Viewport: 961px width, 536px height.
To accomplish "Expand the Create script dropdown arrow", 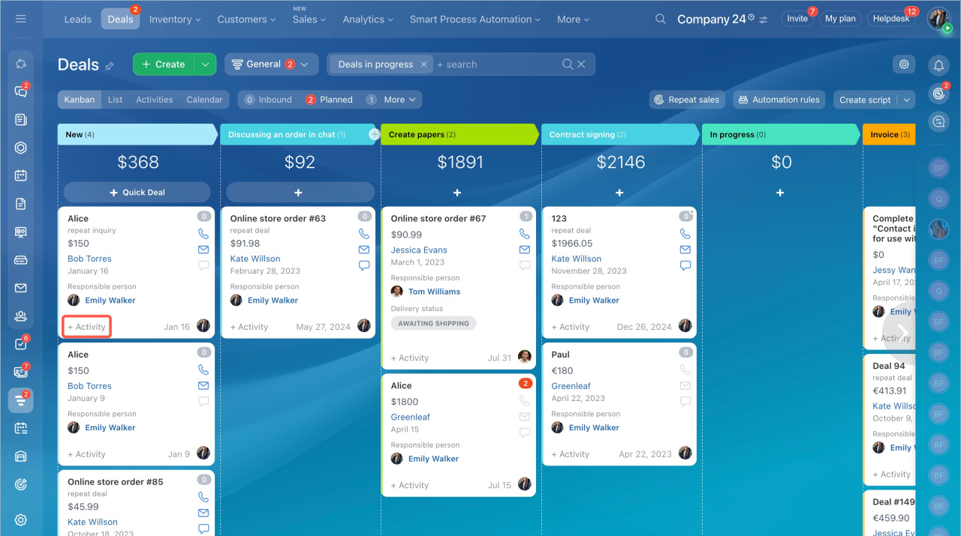I will [907, 100].
